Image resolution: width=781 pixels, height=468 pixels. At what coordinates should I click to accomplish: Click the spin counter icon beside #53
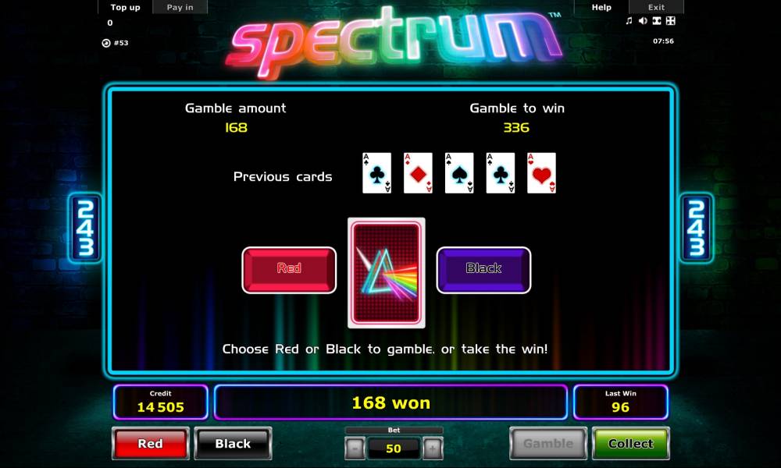pyautogui.click(x=106, y=43)
